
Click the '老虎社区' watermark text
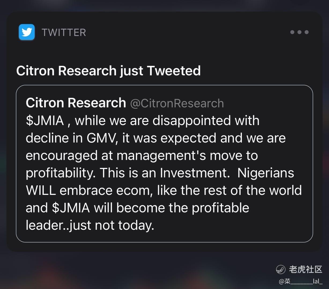306,269
